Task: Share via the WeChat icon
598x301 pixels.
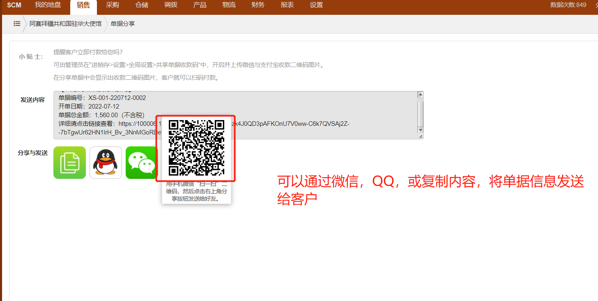Action: coord(141,162)
